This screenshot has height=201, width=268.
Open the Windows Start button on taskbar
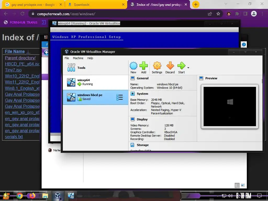6,196
